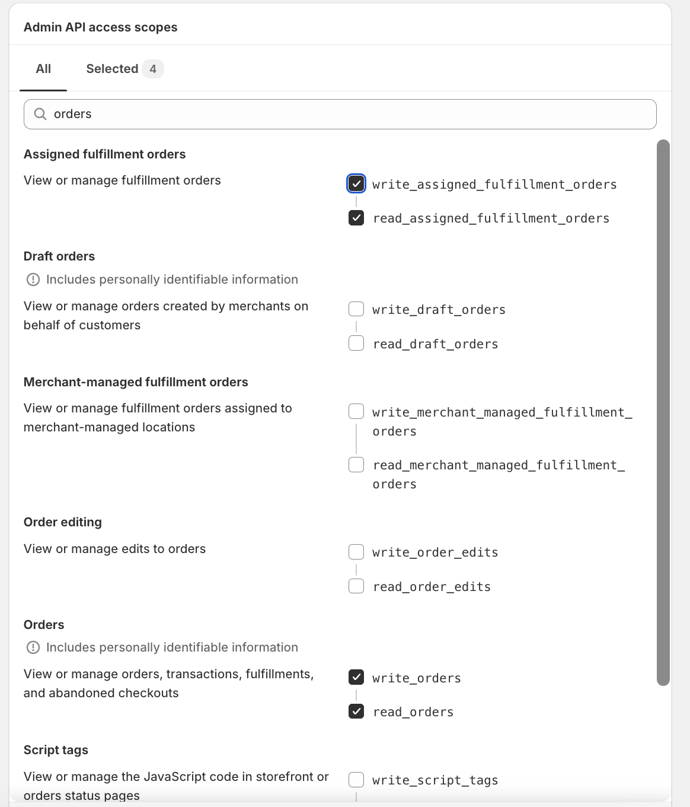Disable the write_orders scope
The width and height of the screenshot is (690, 807).
[356, 677]
